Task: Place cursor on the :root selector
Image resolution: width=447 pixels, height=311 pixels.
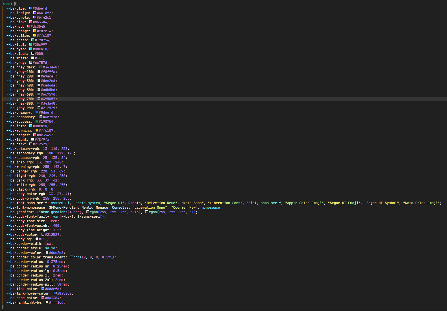Action: click(x=7, y=4)
